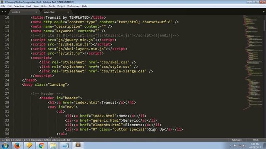Click line number 19 in gutter
Screen dimensions: 266x149
coord(7,58)
